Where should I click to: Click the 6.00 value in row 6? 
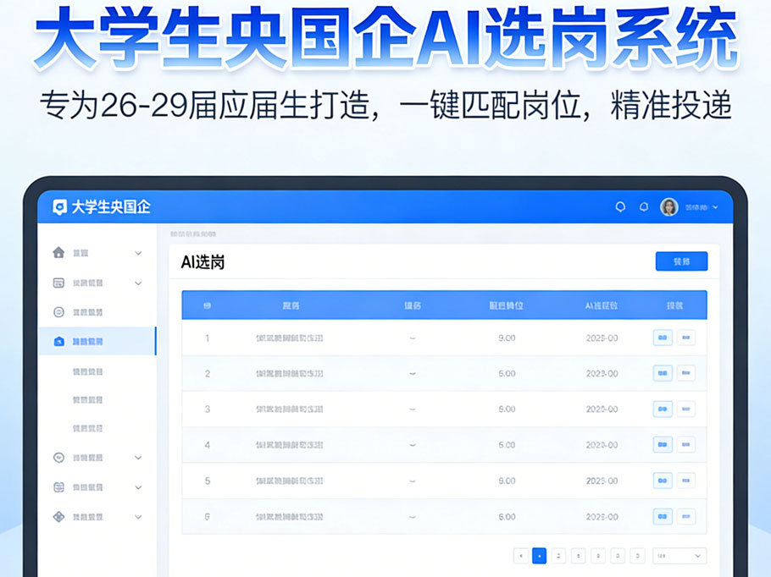pos(507,517)
